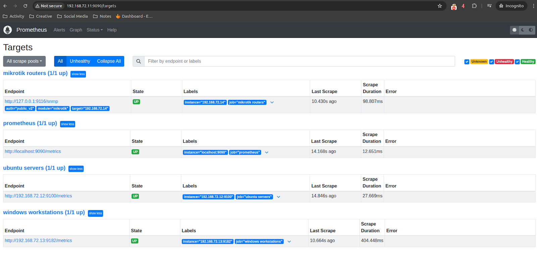537x264 pixels.
Task: Click the UP badge for mikrotik routers
Action: point(136,102)
